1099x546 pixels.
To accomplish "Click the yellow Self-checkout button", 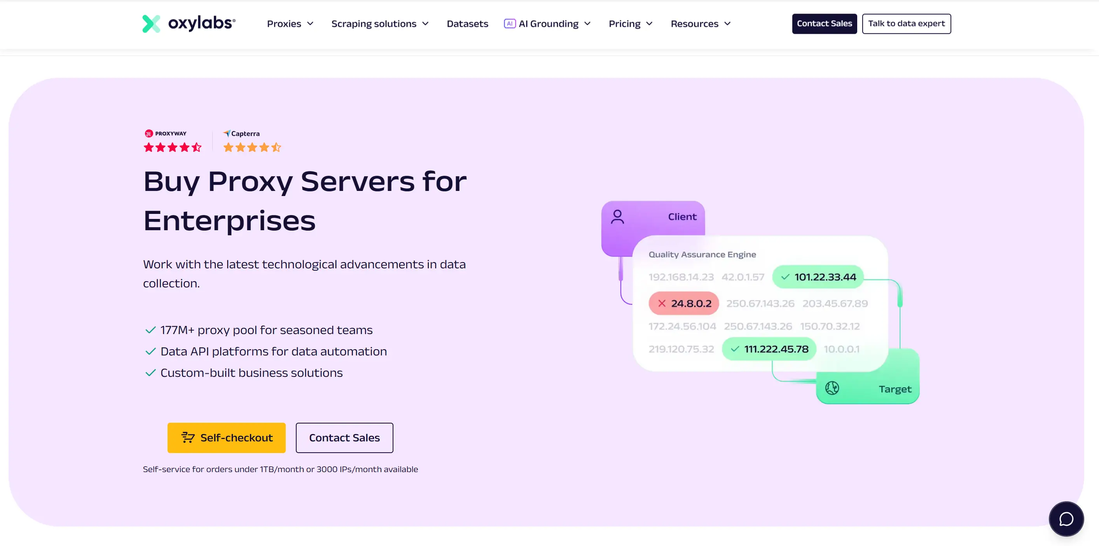I will pyautogui.click(x=226, y=437).
